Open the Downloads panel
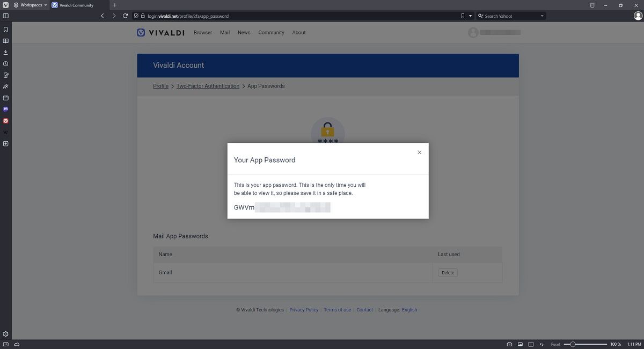The height and width of the screenshot is (349, 644). click(x=5, y=52)
